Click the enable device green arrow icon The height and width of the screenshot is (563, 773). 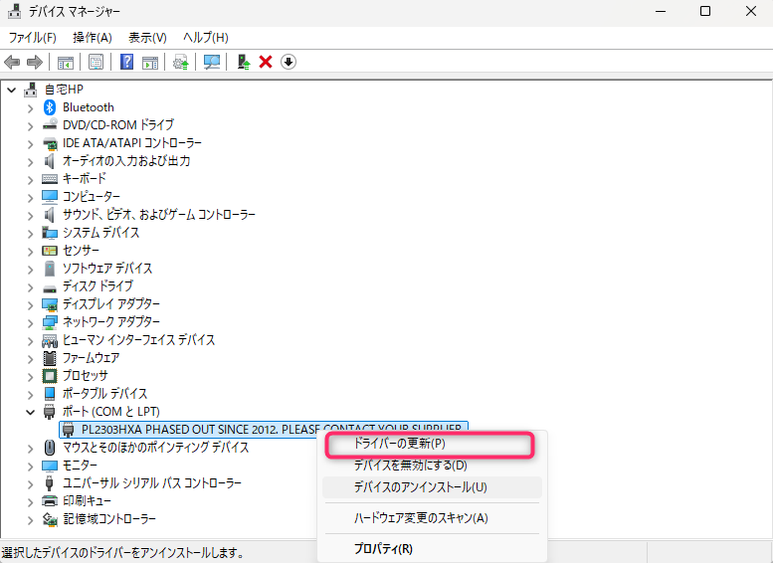(x=243, y=62)
